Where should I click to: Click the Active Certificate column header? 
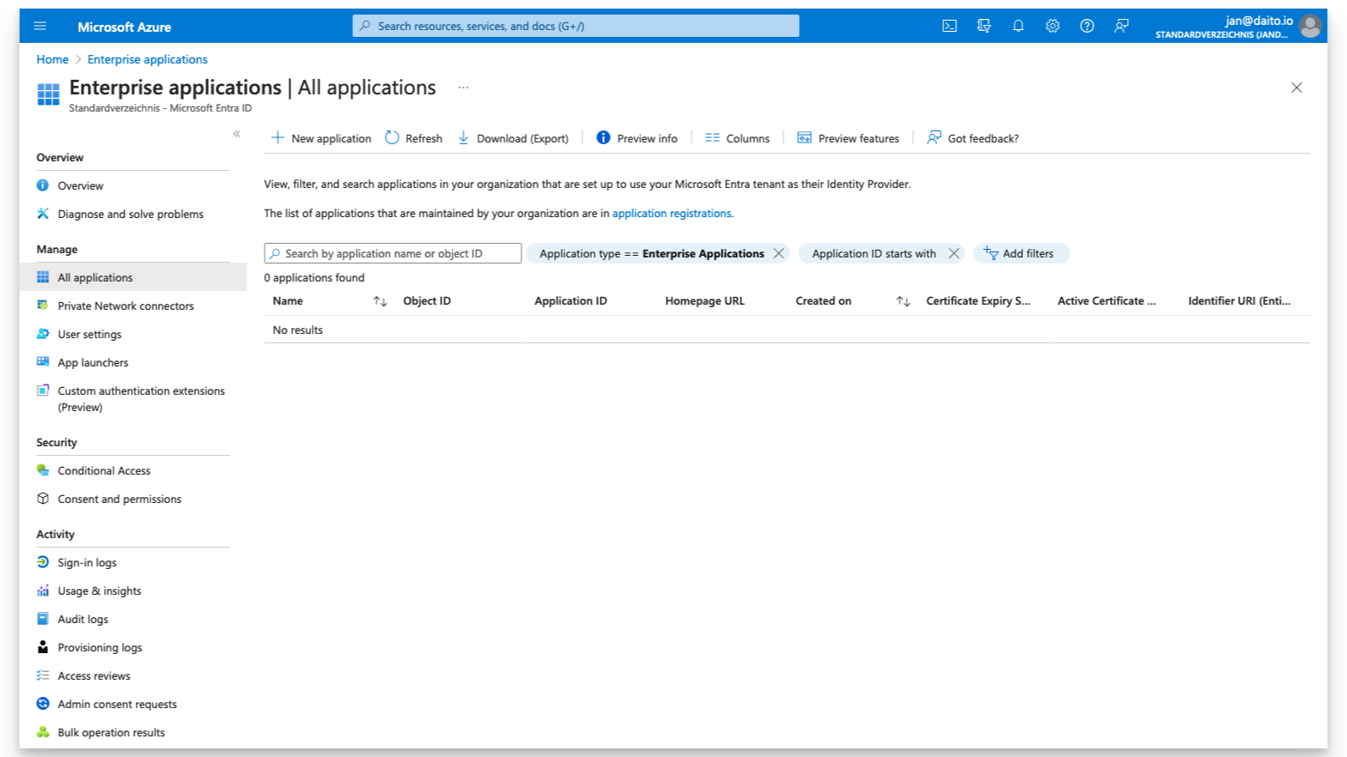coord(1106,301)
